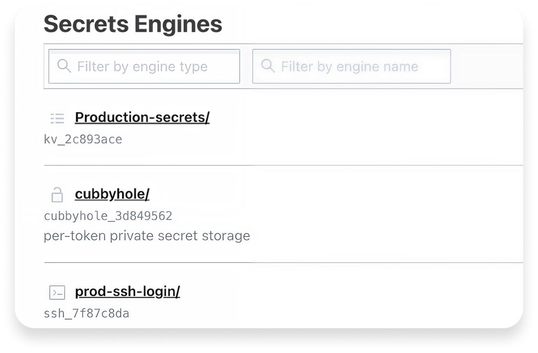
Task: Click the ssh_7f87c8da accessor label
Action: (86, 313)
